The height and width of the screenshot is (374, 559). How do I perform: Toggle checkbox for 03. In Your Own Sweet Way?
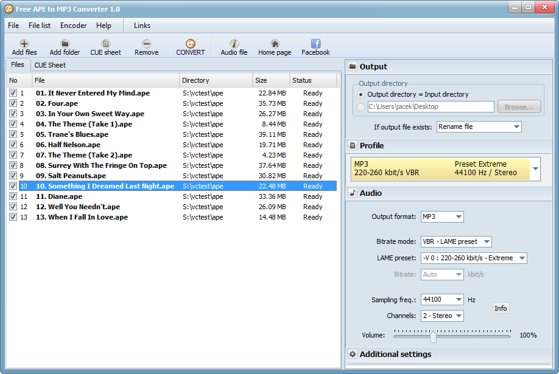(13, 114)
